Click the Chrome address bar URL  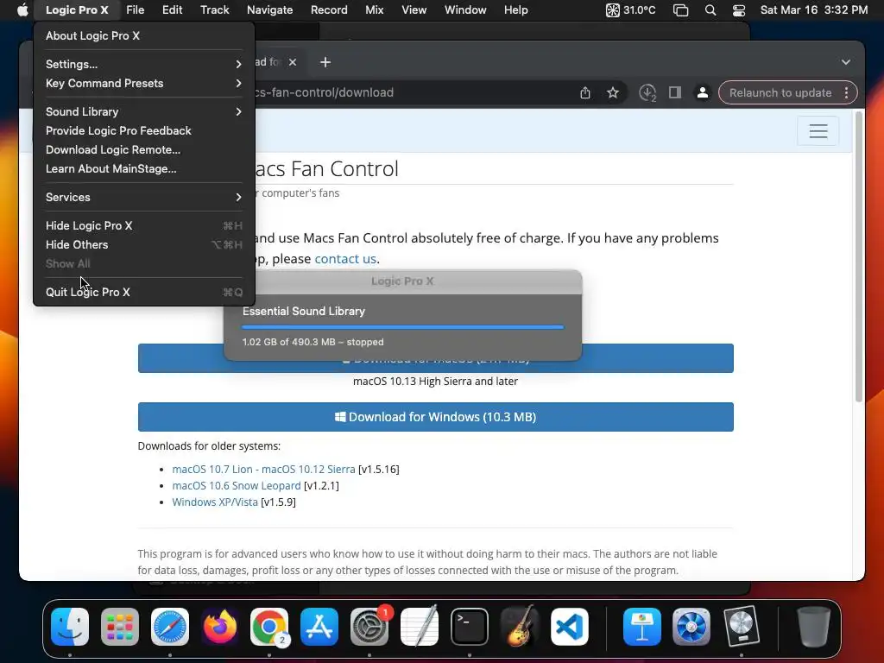(x=325, y=92)
